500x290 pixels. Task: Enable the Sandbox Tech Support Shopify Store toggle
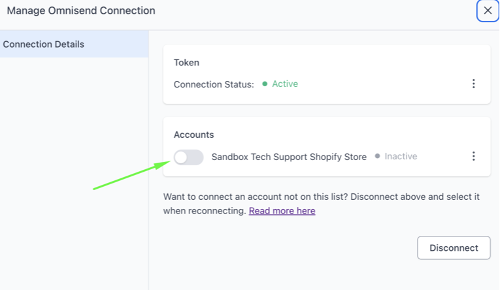(188, 157)
